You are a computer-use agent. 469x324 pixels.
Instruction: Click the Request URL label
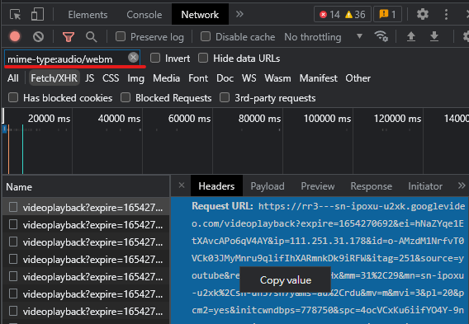click(x=222, y=206)
